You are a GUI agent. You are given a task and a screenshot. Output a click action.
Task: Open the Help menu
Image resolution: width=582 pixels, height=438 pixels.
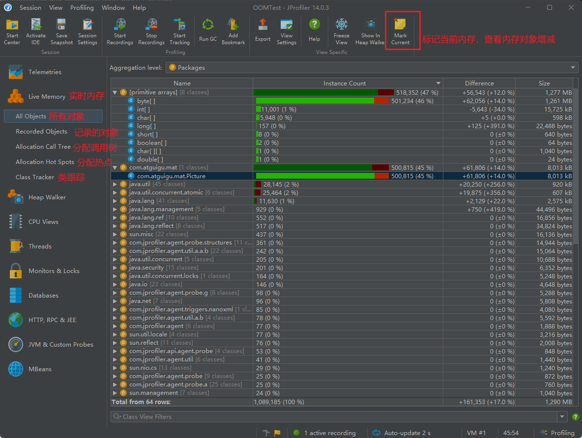click(139, 7)
